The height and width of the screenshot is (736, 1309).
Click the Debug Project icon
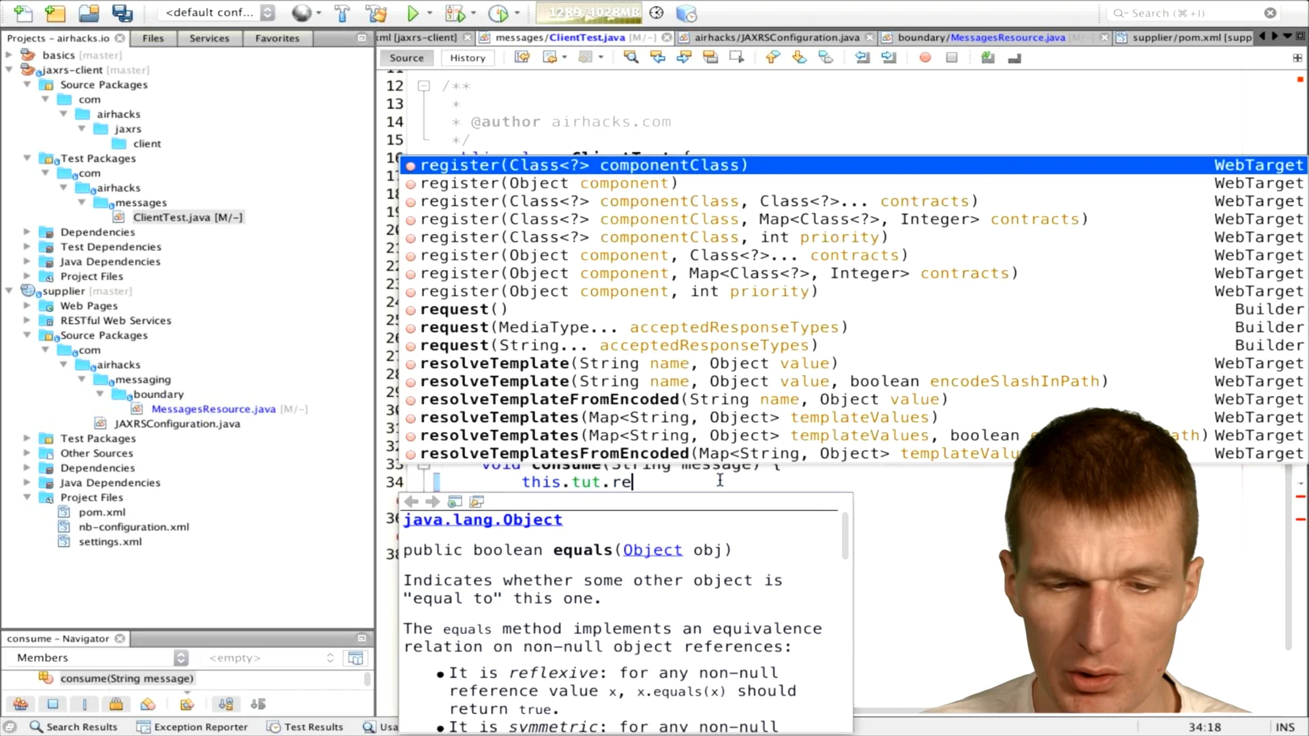tap(454, 13)
